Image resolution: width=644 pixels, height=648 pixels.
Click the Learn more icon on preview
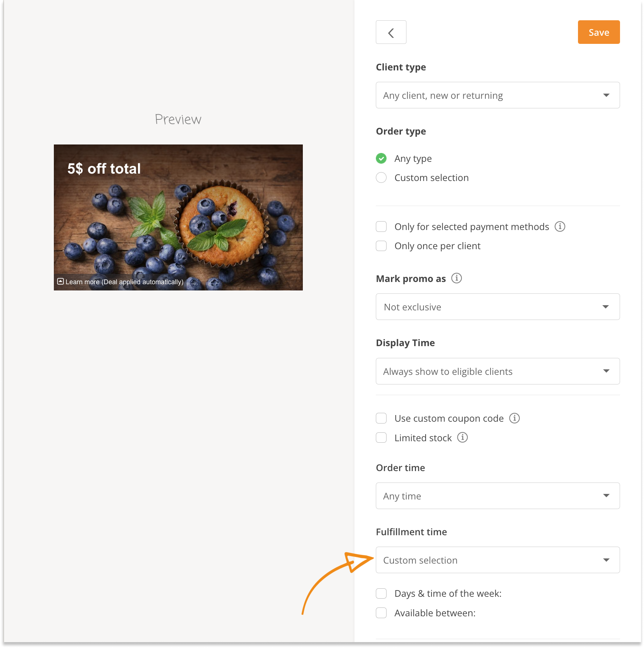(x=60, y=282)
